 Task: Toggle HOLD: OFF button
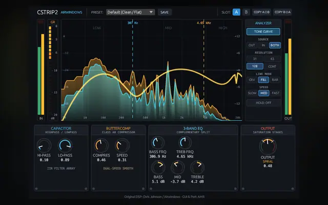click(263, 102)
